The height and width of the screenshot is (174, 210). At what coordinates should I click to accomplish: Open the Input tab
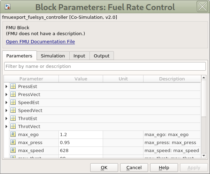click(x=79, y=56)
